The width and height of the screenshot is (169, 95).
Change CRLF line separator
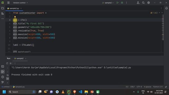[x=132, y=87]
